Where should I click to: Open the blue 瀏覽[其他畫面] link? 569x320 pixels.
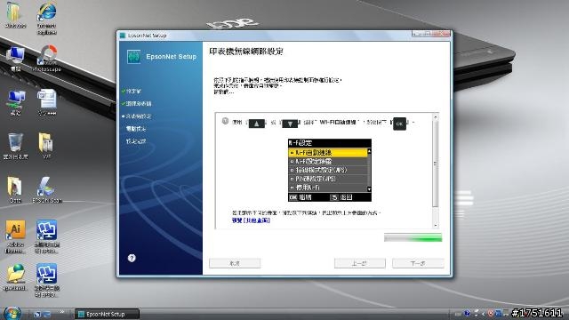coord(251,220)
